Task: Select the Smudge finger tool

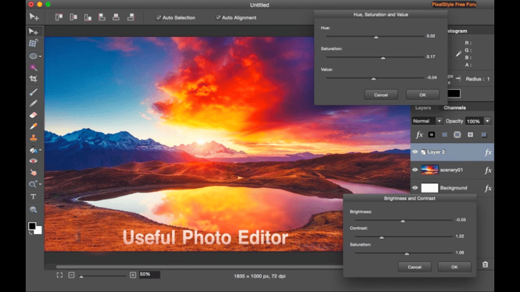Action: tap(33, 172)
